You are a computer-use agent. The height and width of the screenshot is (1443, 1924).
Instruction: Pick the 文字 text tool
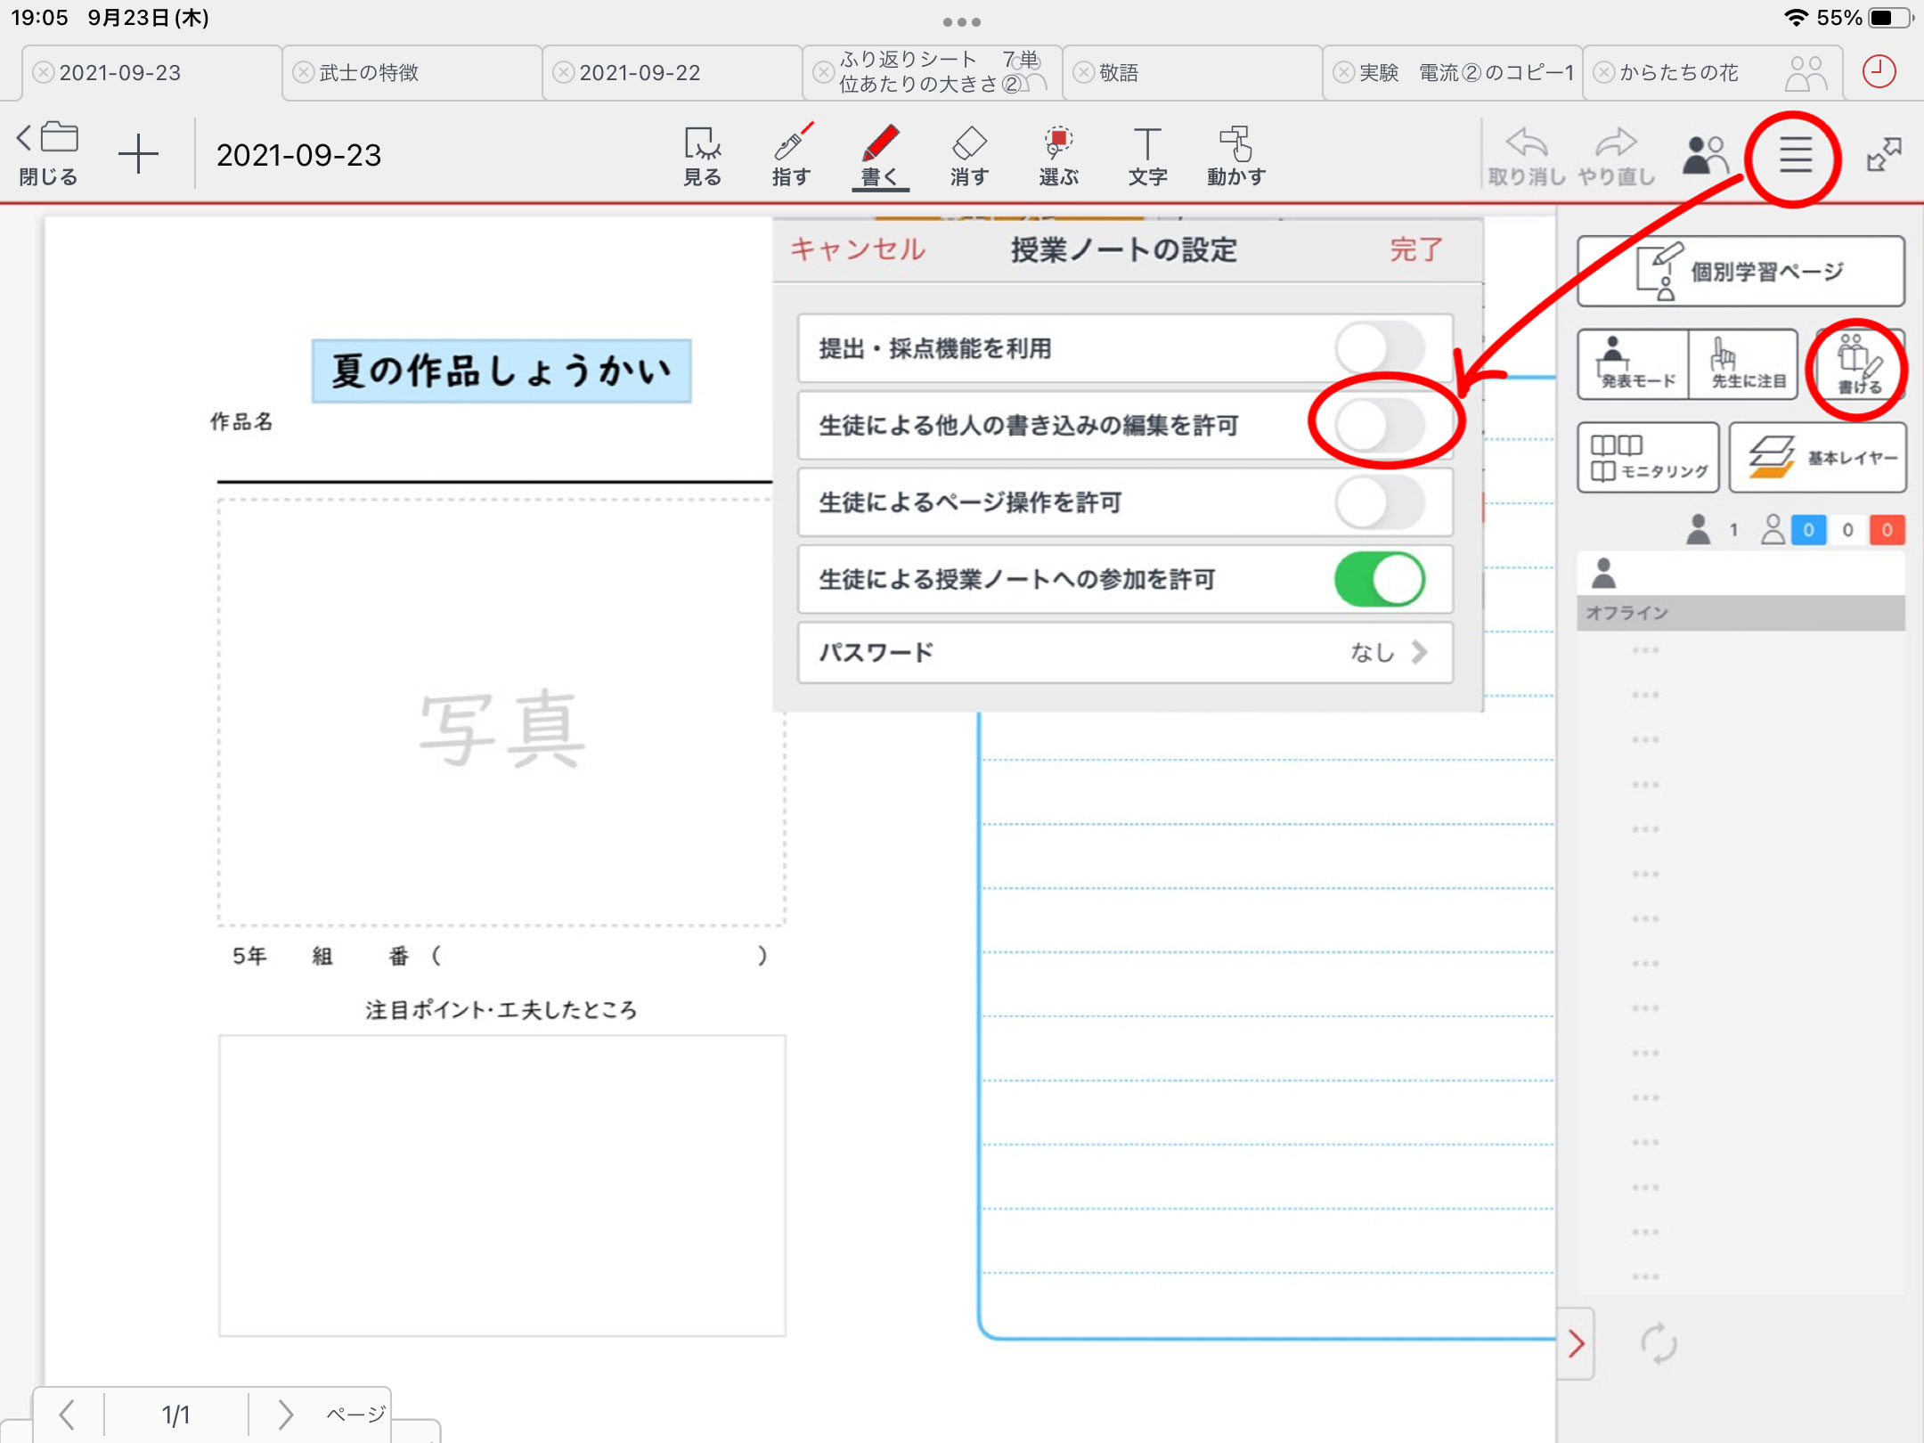pyautogui.click(x=1147, y=155)
